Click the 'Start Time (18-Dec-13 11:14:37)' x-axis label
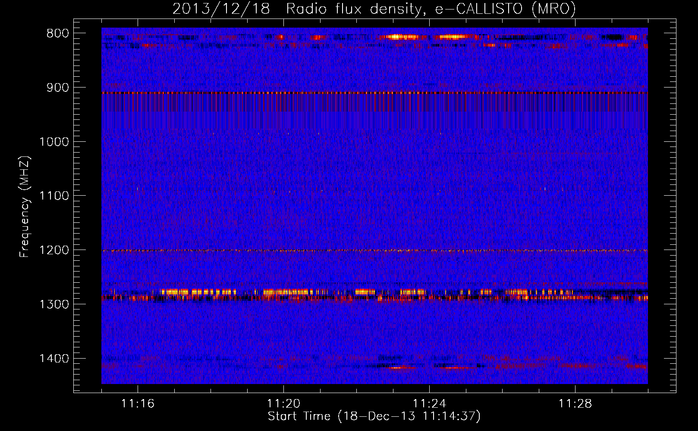This screenshot has width=698, height=431. click(374, 416)
